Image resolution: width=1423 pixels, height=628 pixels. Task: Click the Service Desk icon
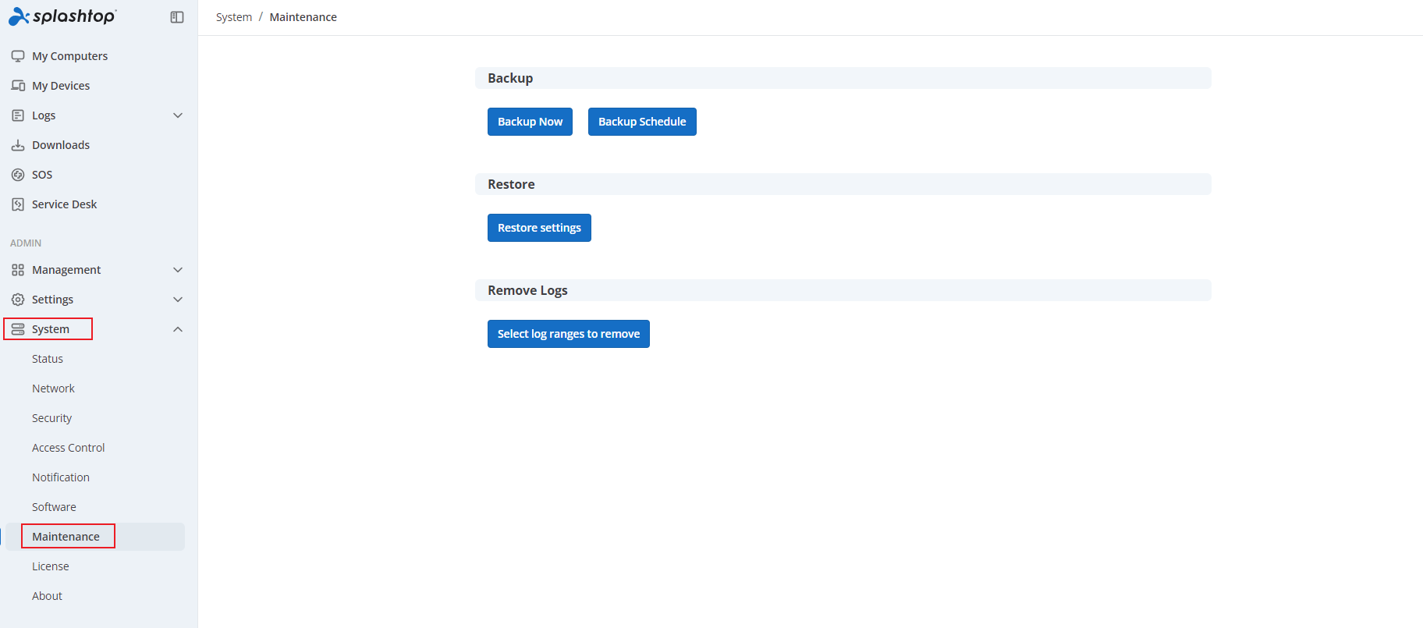pos(18,204)
